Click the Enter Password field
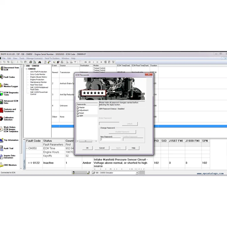This screenshot has height=227, width=227. point(109,123)
